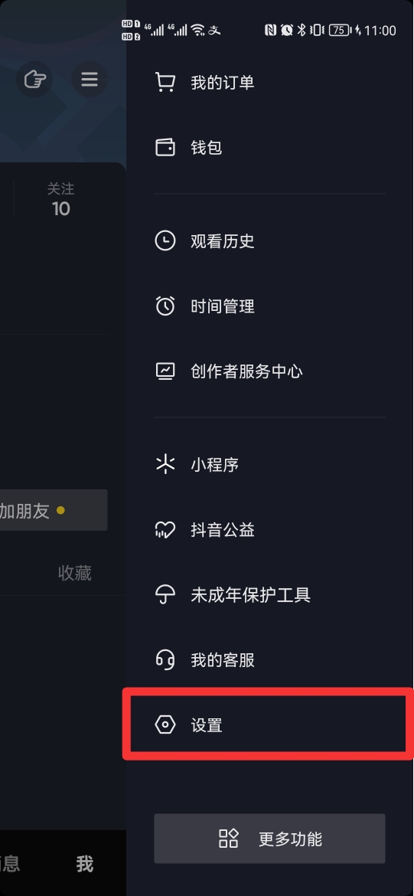Tap the shopping cart icon for 我的订单
This screenshot has height=896, width=414.
(x=165, y=83)
